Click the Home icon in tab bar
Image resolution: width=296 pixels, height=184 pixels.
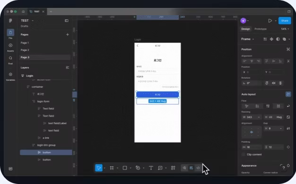[x=23, y=11]
